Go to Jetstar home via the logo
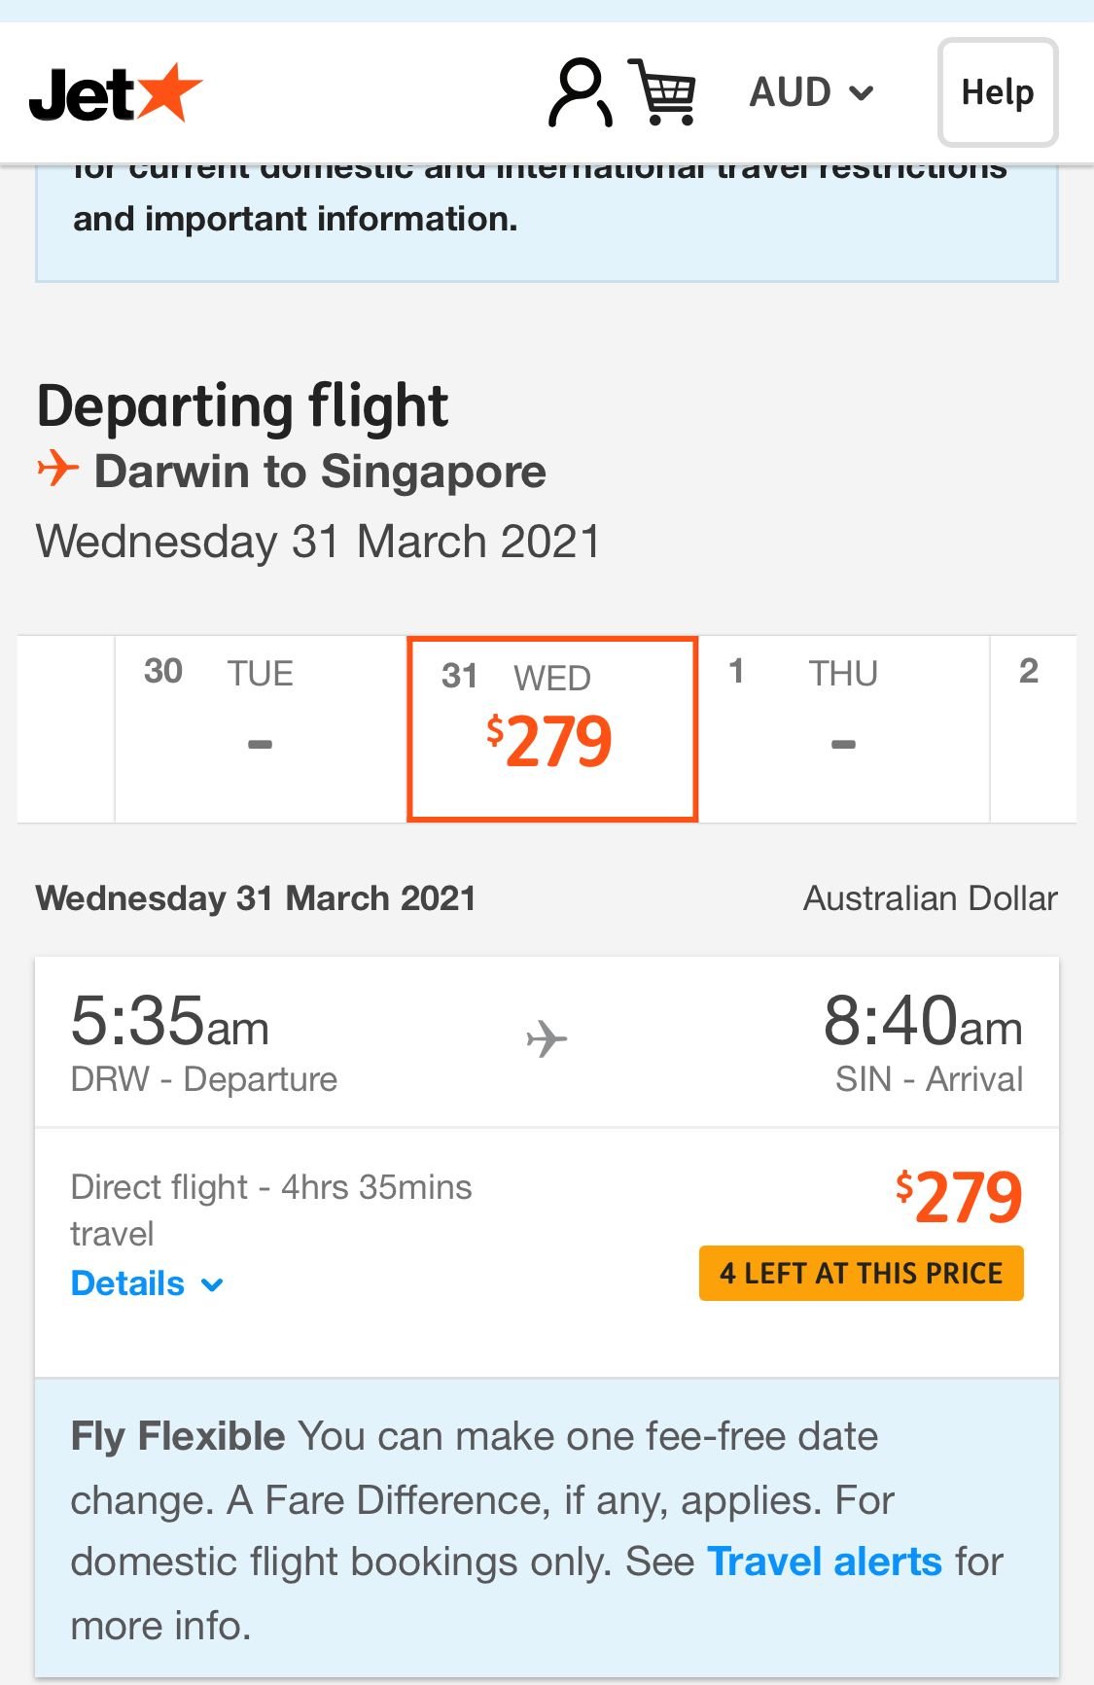 pos(116,93)
